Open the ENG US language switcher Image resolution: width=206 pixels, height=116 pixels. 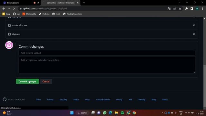[x=181, y=113]
